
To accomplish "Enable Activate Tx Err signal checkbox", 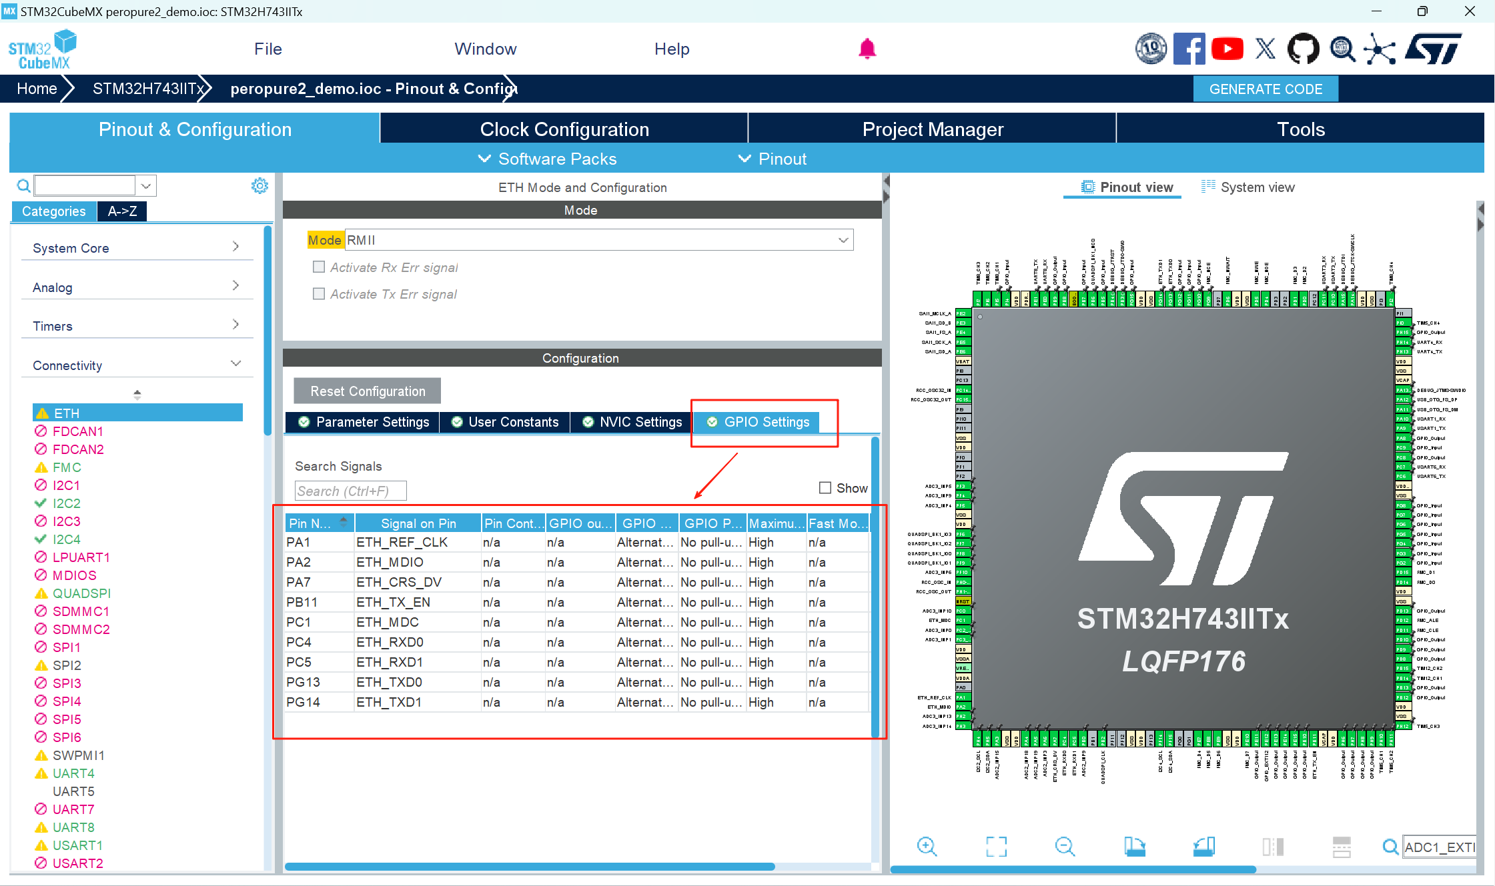I will tap(319, 294).
